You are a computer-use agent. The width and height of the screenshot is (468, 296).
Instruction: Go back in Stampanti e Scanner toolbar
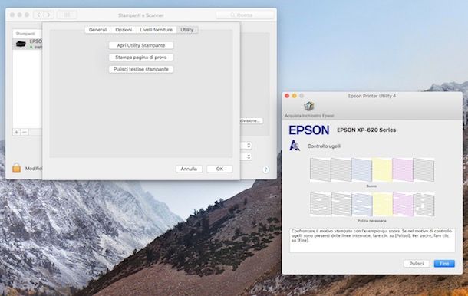pyautogui.click(x=39, y=15)
